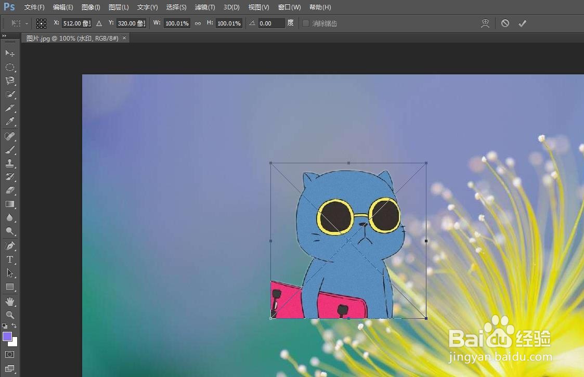
Task: Toggle relative positioning triangle for reference point
Action: click(x=99, y=23)
